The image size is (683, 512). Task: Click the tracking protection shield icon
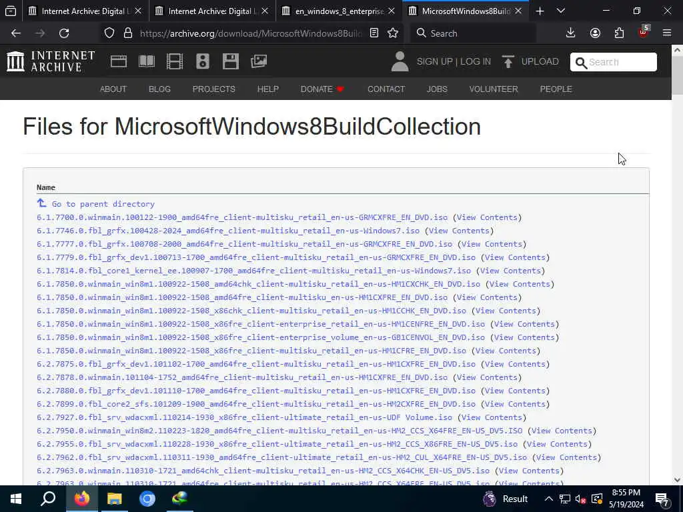[x=109, y=33]
